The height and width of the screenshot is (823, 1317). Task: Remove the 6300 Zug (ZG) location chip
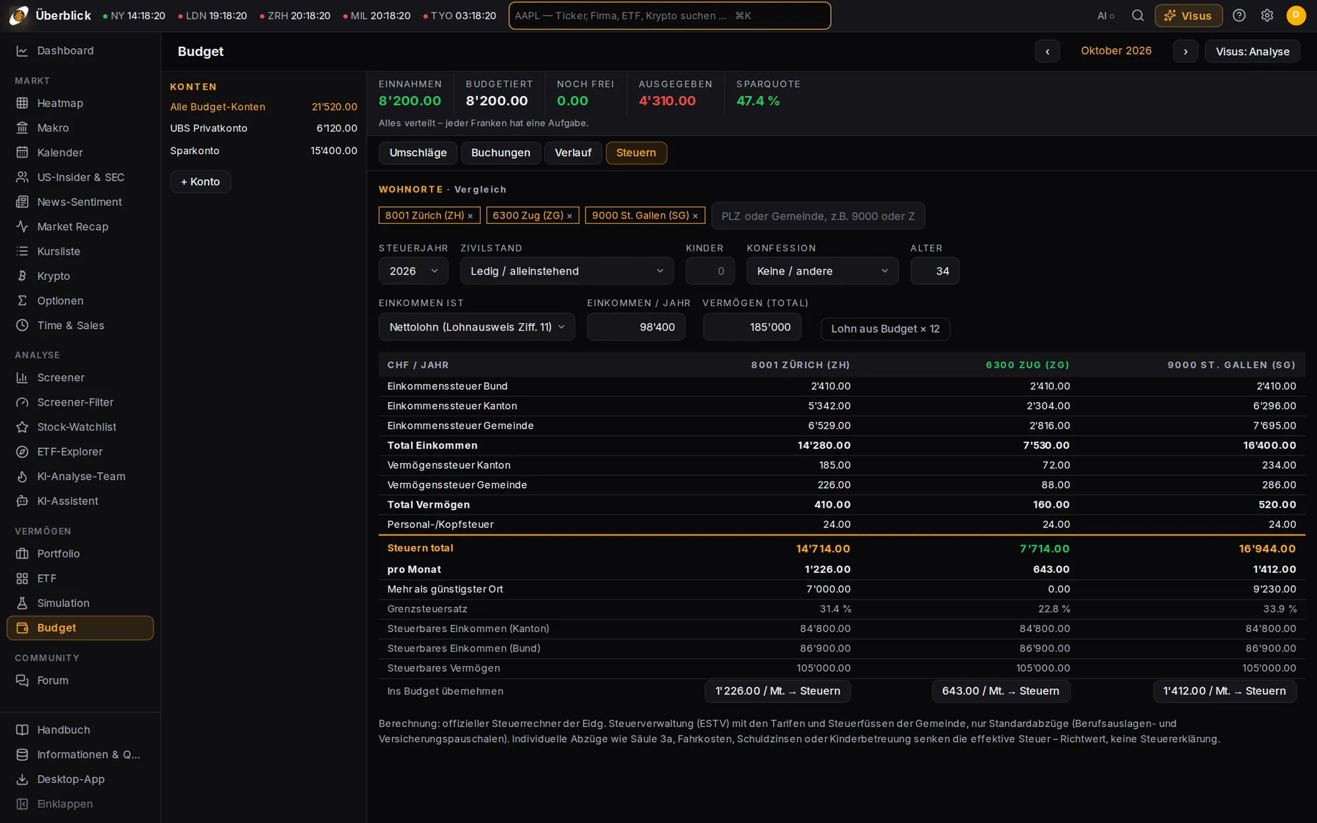pos(570,216)
